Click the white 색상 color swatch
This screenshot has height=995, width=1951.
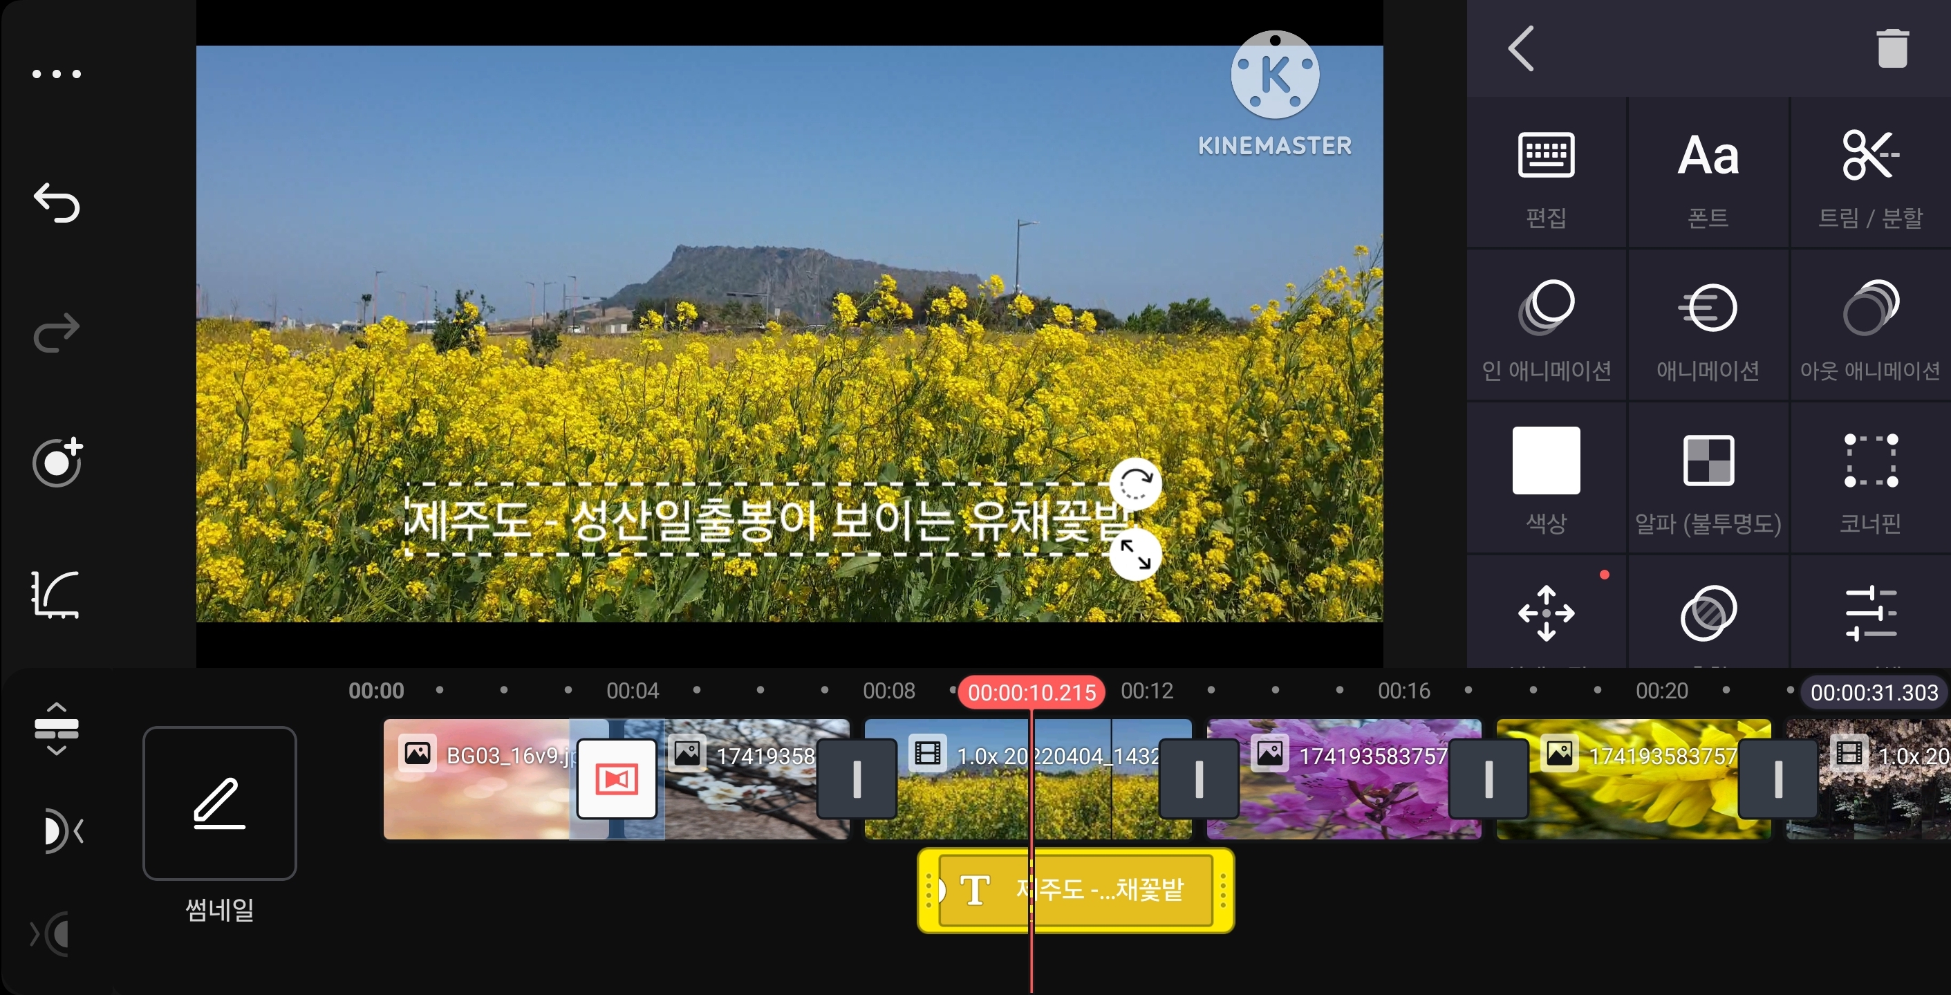click(1546, 461)
